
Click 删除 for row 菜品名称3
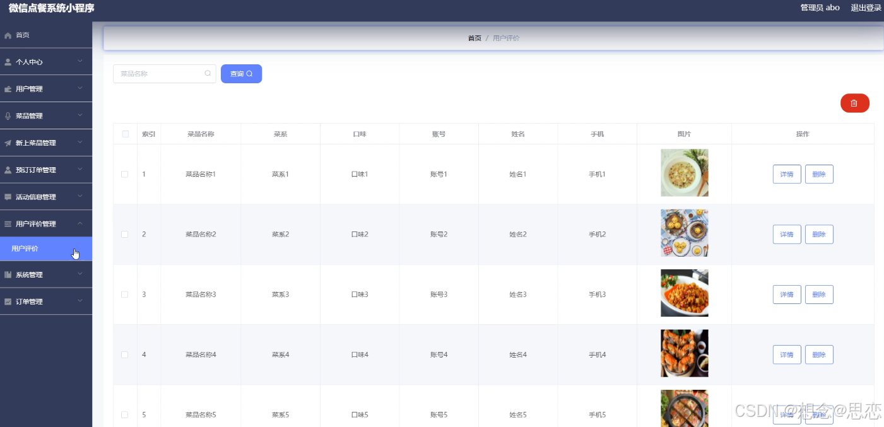tap(819, 295)
